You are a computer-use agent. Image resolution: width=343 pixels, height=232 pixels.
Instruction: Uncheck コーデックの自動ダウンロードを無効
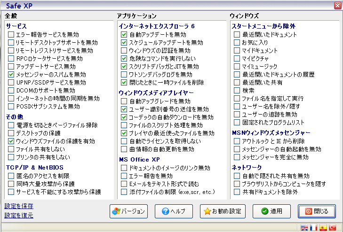[124, 117]
